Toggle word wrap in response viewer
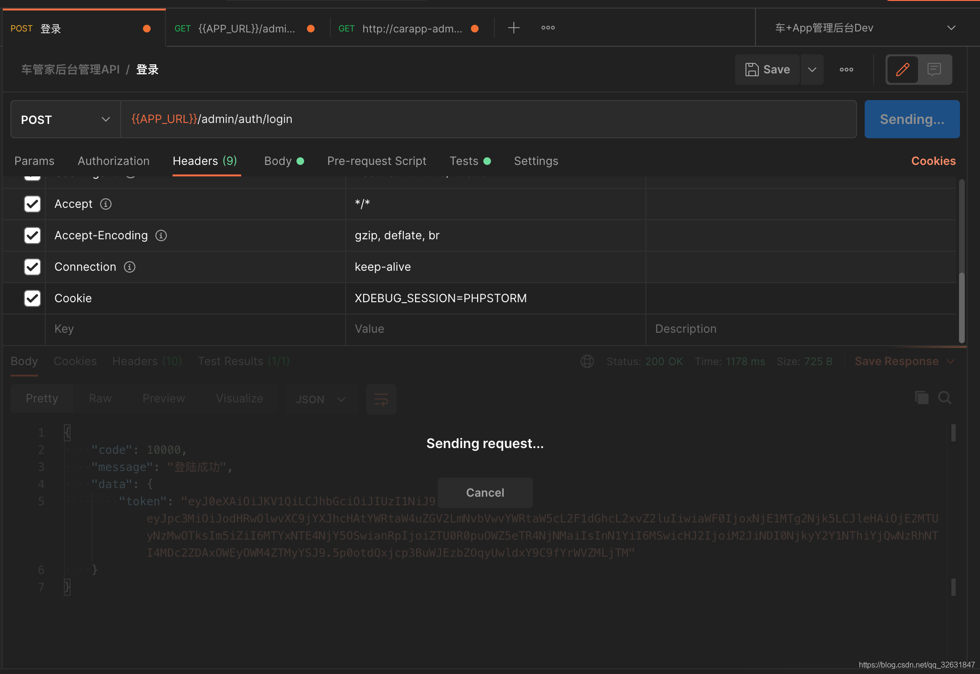This screenshot has width=980, height=674. 380,399
